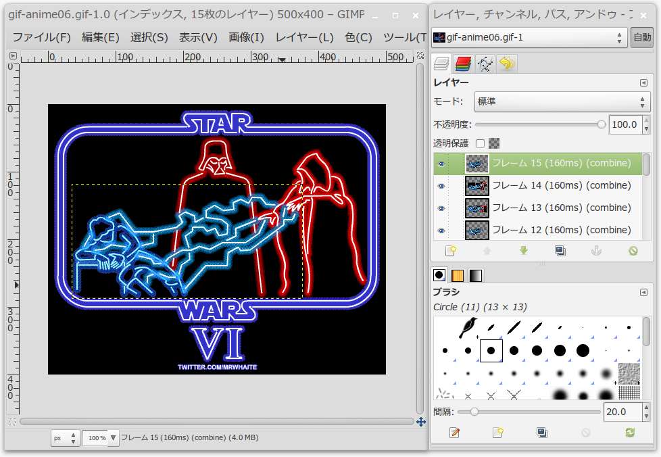The image size is (661, 457).
Task: Select the フレーム 12 (160ms) layer name
Action: 562,230
